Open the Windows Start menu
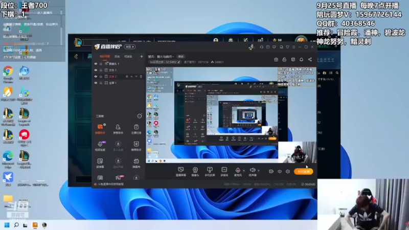The width and height of the screenshot is (409, 230). tap(7, 225)
